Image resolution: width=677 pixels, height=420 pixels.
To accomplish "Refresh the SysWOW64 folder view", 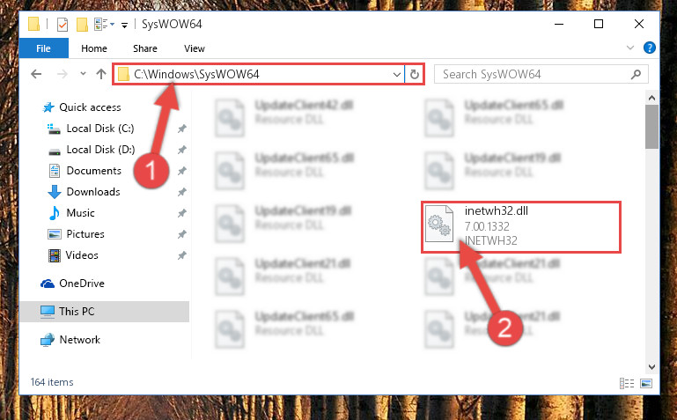I will coord(415,74).
